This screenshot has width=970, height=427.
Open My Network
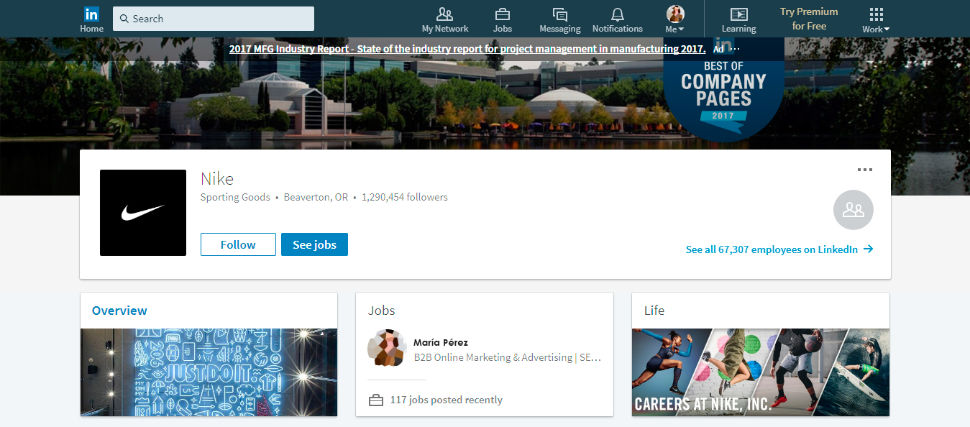(x=444, y=18)
